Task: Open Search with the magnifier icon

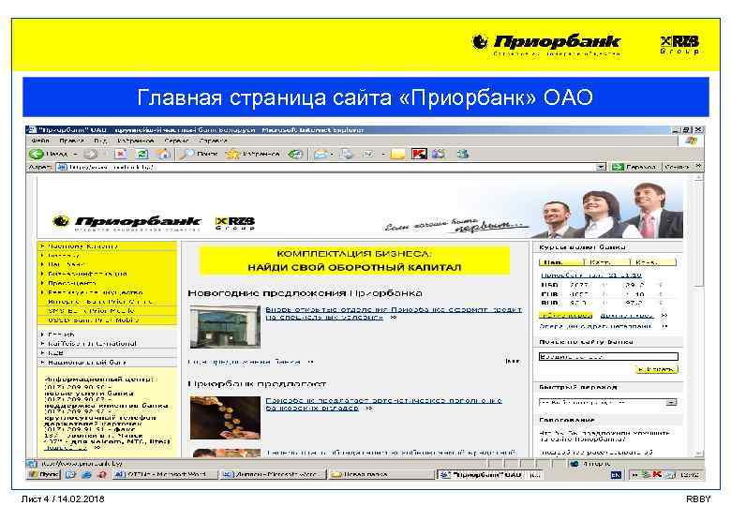Action: pos(186,154)
